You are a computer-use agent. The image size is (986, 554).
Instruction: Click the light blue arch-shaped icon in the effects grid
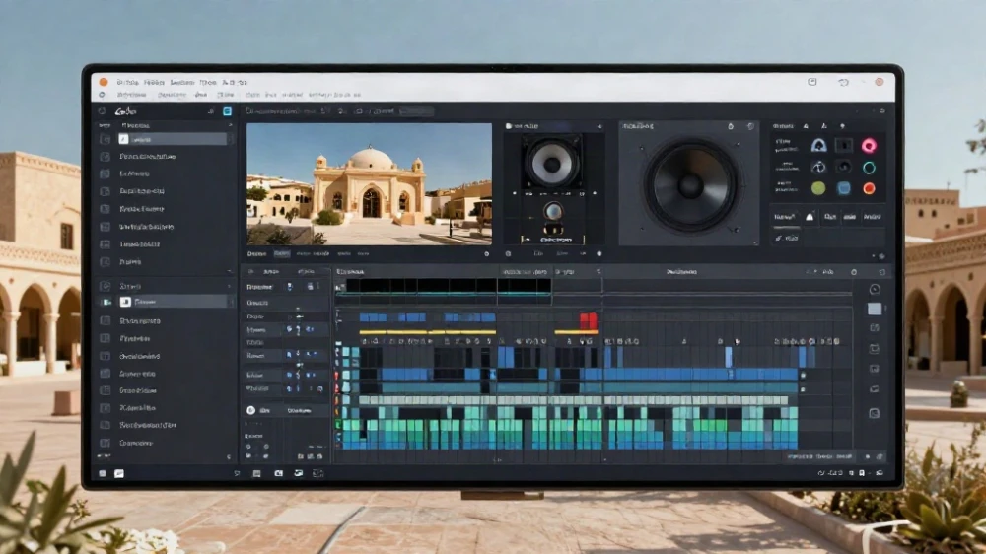click(x=818, y=146)
